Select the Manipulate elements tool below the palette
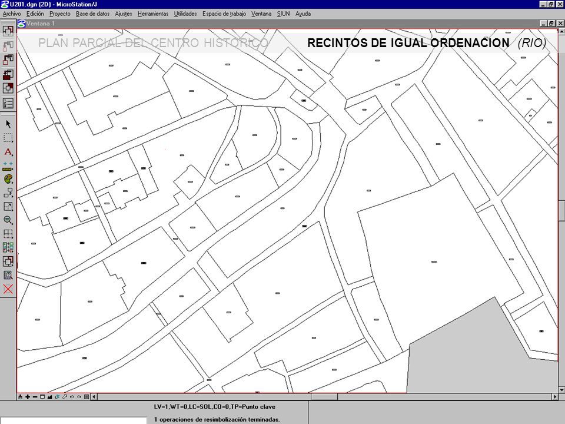The width and height of the screenshot is (565, 424). point(8,193)
